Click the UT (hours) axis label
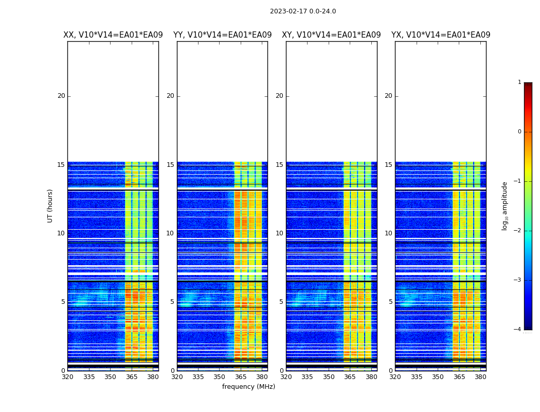The image size is (540, 412). [x=50, y=206]
